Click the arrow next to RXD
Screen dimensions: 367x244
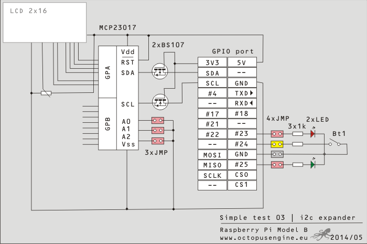click(x=251, y=103)
